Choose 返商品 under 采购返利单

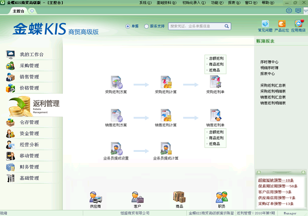(214, 70)
